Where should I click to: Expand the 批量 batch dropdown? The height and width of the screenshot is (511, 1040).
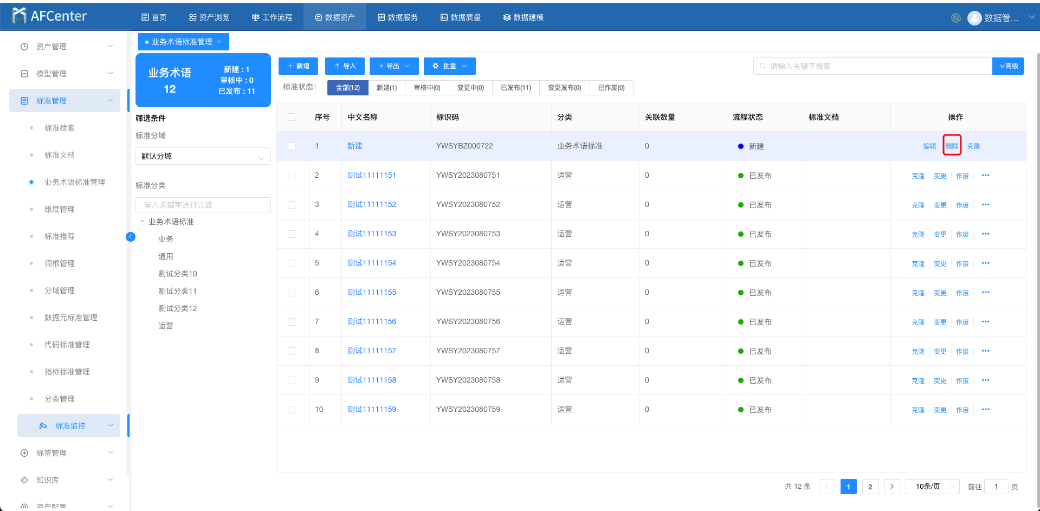[x=450, y=66]
